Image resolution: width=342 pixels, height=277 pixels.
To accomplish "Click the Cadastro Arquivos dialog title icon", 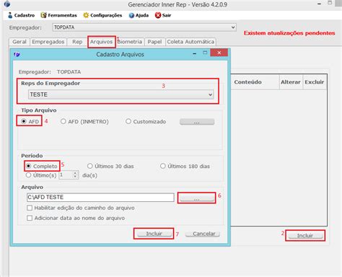I will point(17,54).
